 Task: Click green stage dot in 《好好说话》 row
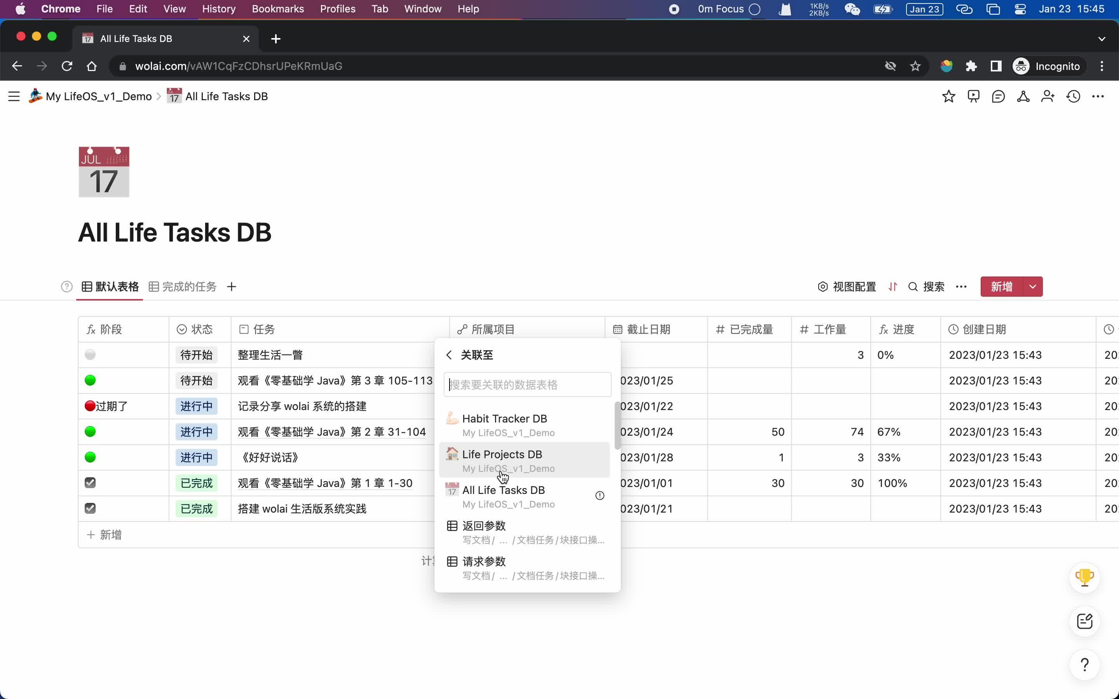tap(90, 457)
